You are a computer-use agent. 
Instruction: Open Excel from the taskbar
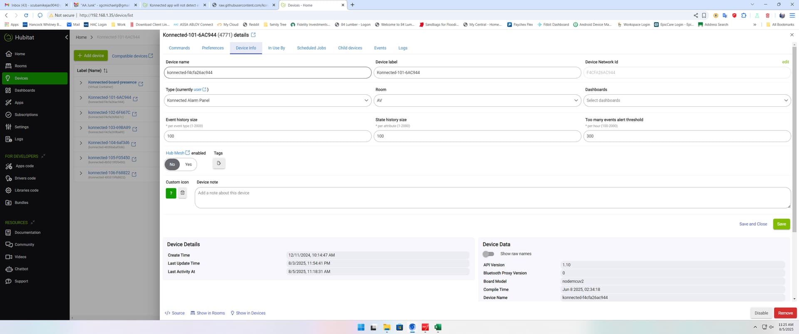coord(438,327)
